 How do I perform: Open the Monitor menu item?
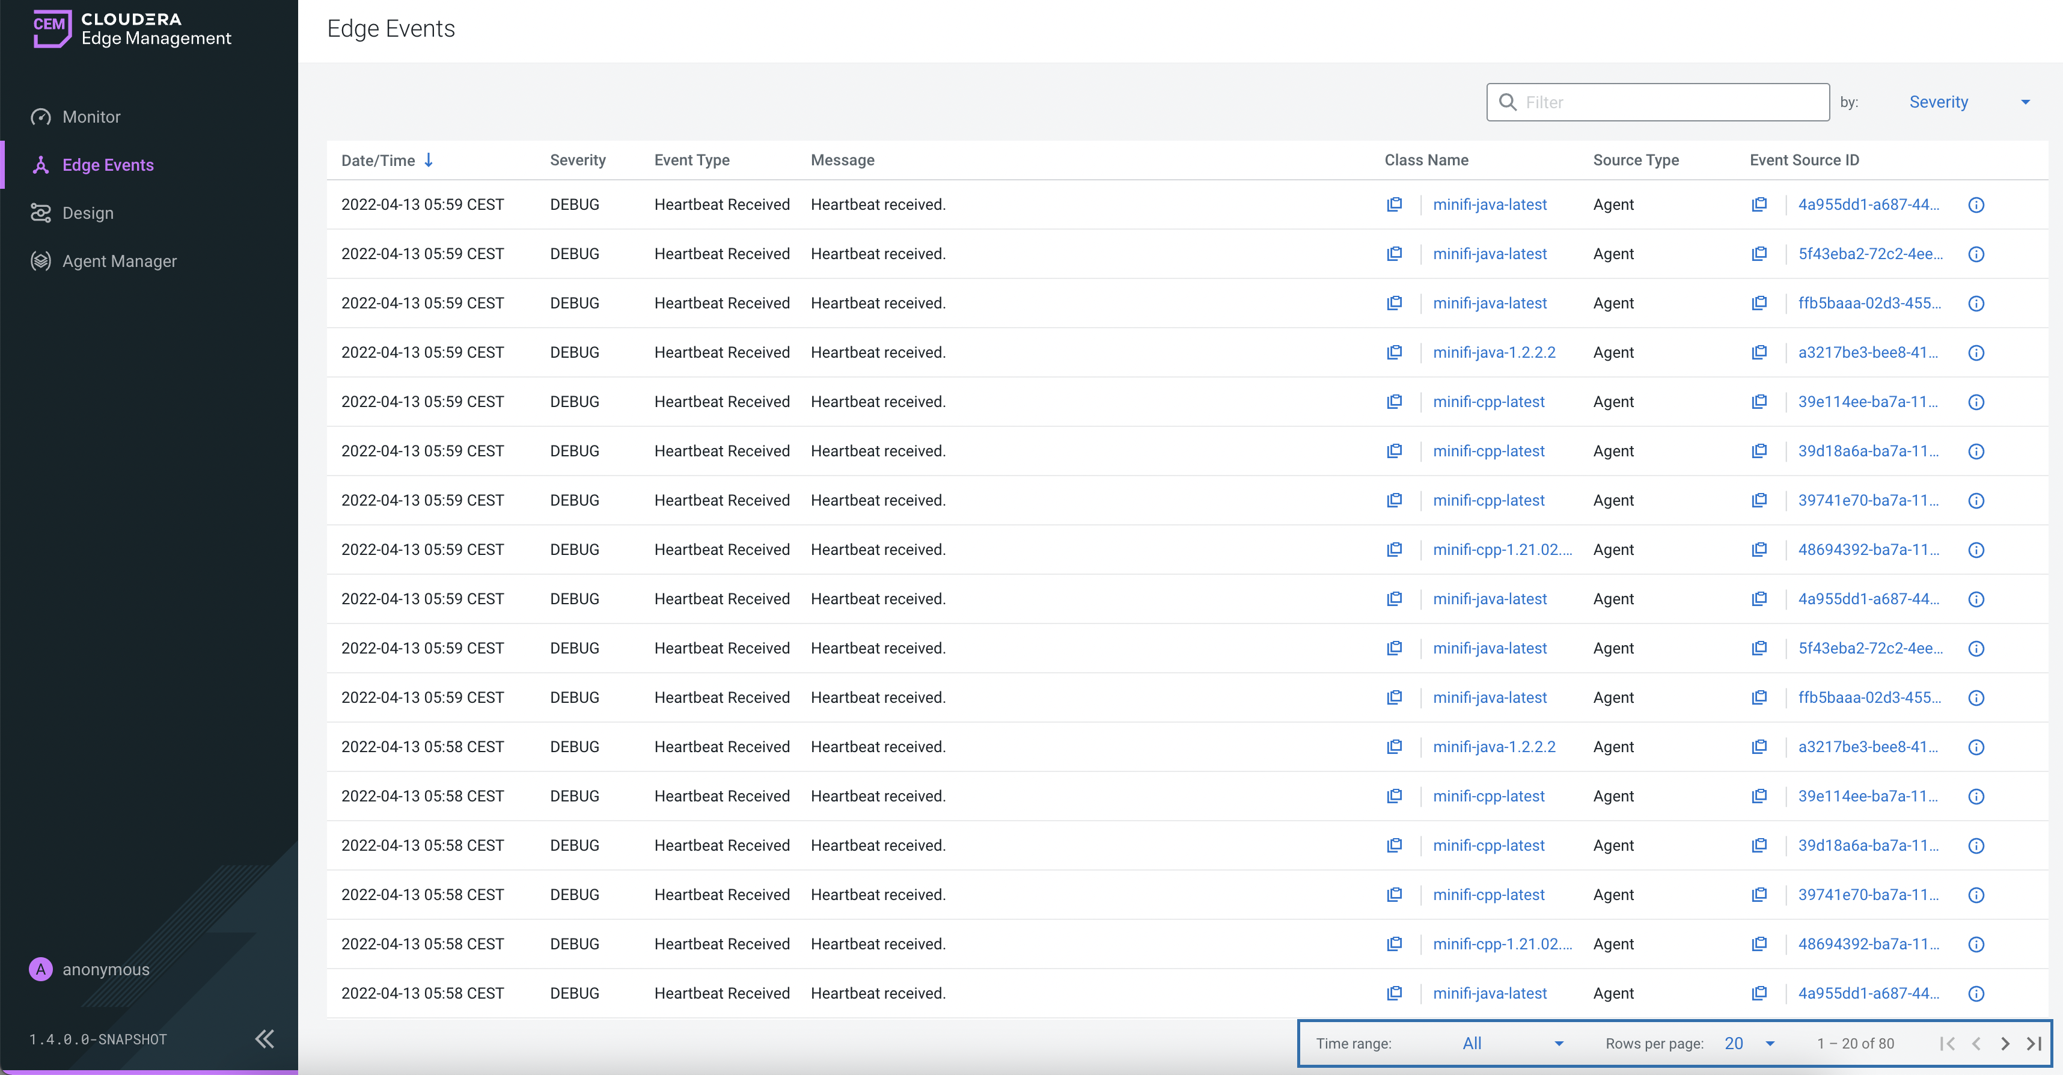point(91,117)
